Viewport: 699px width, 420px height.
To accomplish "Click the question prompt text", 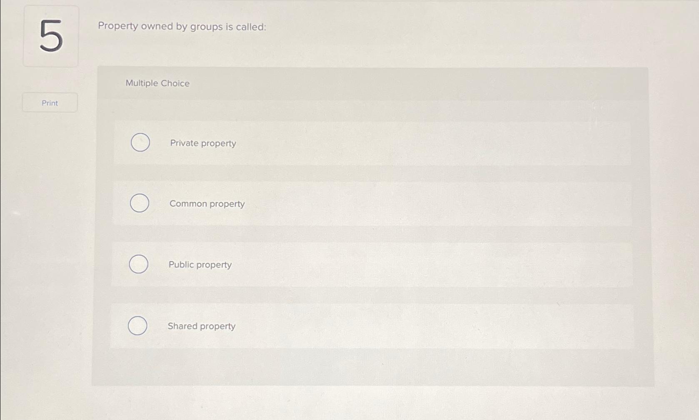I will pos(182,27).
